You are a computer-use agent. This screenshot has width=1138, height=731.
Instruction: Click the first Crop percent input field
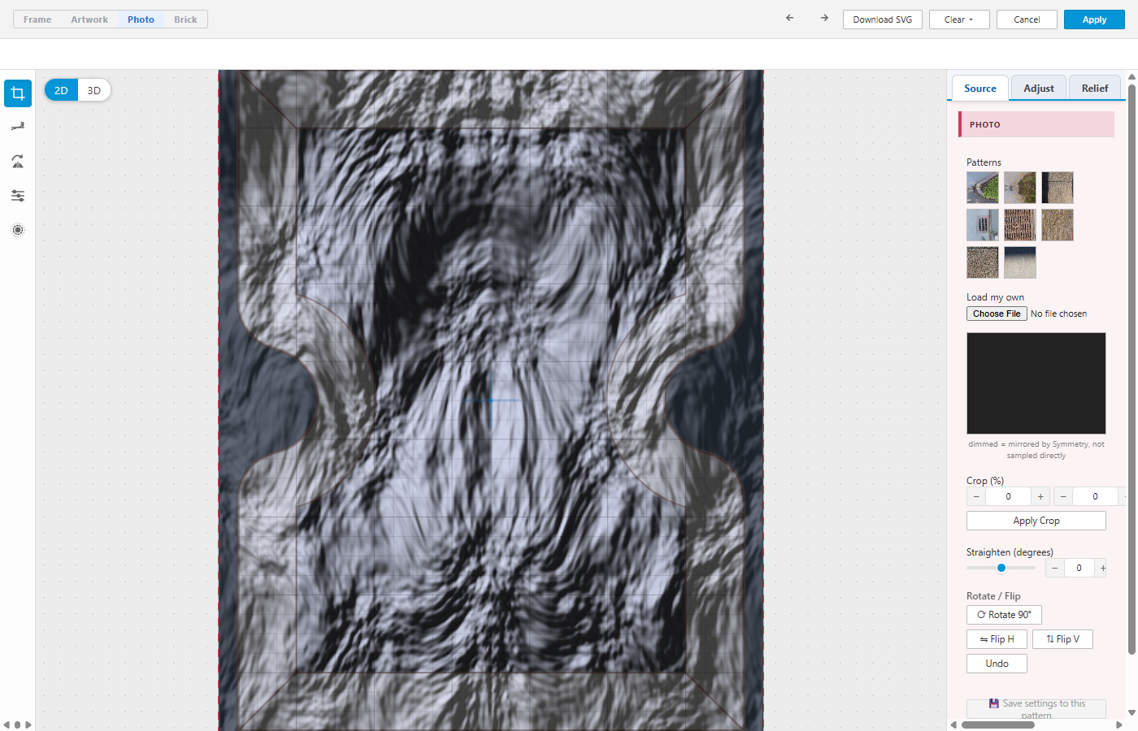point(1009,496)
